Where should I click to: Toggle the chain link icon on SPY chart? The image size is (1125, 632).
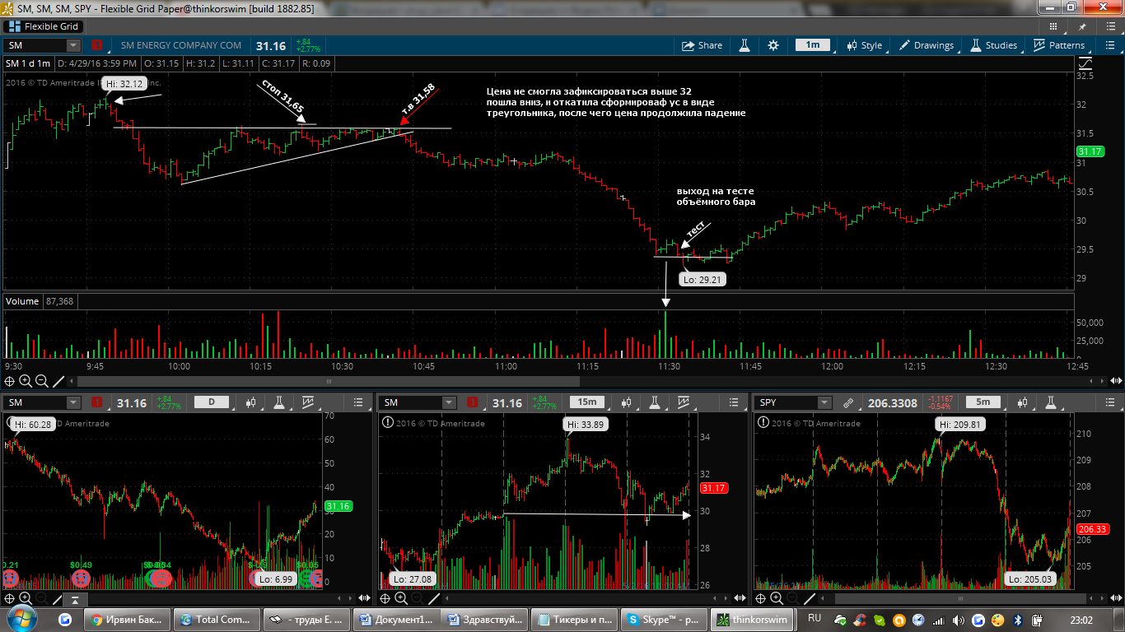point(848,402)
